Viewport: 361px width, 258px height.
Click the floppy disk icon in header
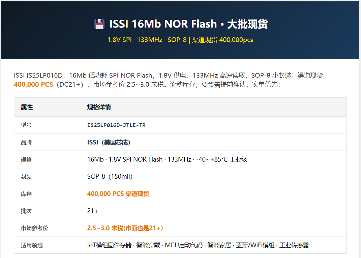[x=99, y=24]
